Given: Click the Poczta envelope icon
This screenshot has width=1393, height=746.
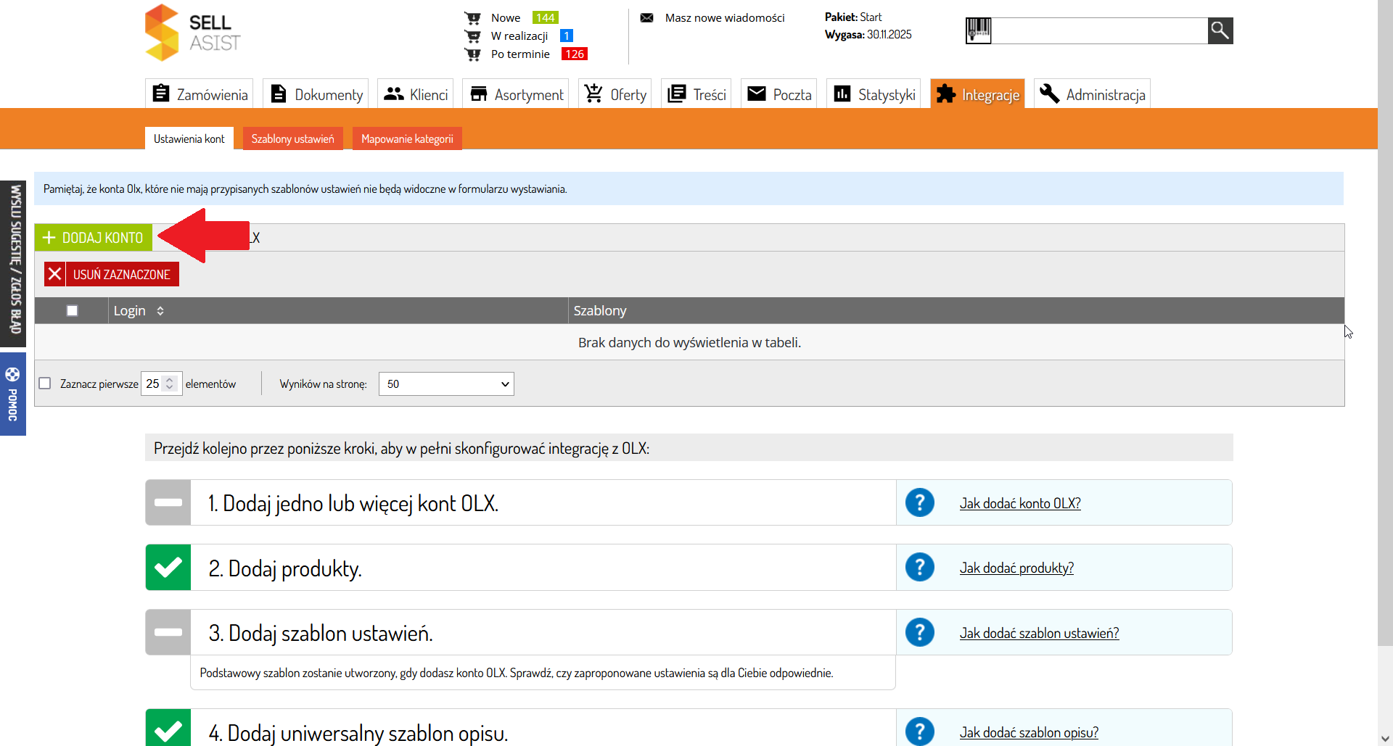Looking at the screenshot, I should click(757, 94).
